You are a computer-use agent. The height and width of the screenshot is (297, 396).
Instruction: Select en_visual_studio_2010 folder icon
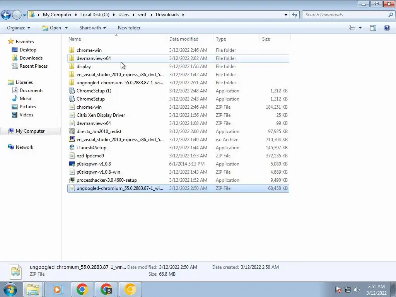point(72,74)
